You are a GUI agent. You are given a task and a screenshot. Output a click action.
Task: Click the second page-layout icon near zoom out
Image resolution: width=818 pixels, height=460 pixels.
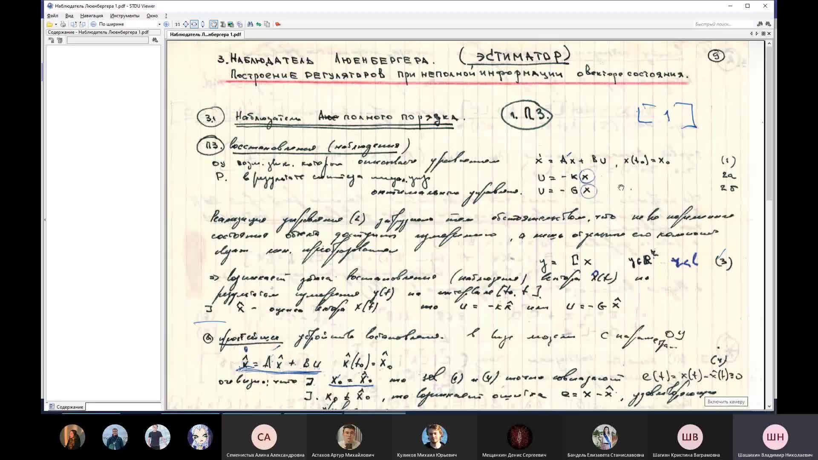(x=83, y=24)
